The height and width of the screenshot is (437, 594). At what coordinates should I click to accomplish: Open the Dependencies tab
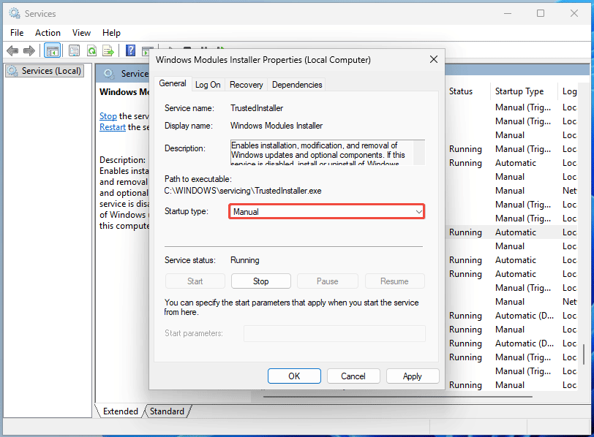click(296, 84)
